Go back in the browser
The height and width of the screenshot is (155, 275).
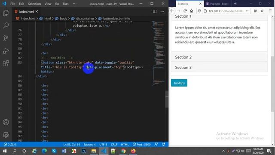(x=172, y=11)
